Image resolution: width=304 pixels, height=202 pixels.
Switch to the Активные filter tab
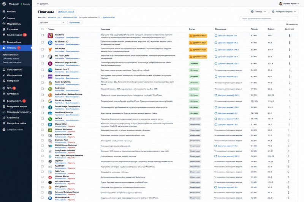coord(54,17)
